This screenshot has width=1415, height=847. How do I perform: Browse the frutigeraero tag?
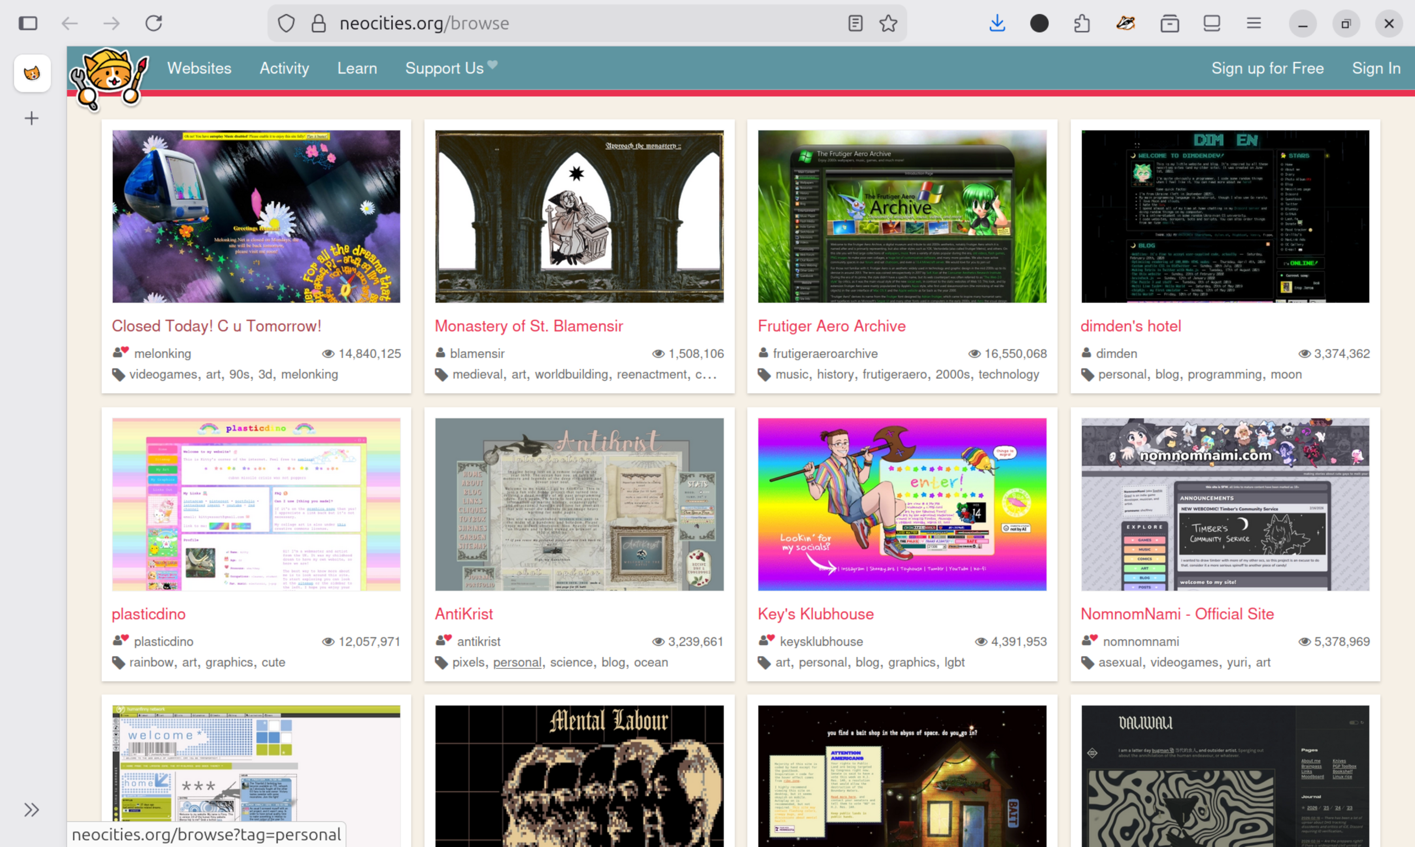pos(895,374)
